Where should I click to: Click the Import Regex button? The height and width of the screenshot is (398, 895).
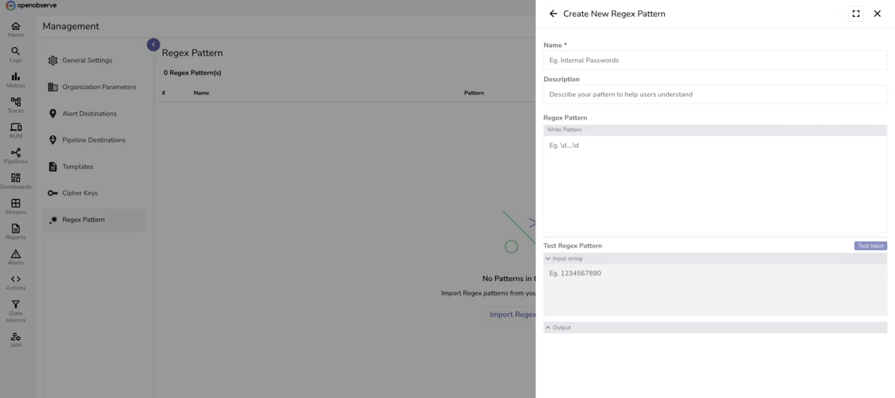point(509,314)
